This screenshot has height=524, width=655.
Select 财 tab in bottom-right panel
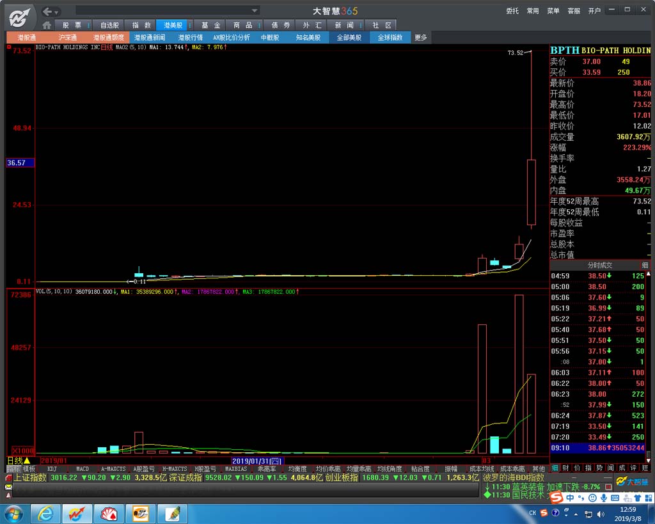tap(565, 468)
